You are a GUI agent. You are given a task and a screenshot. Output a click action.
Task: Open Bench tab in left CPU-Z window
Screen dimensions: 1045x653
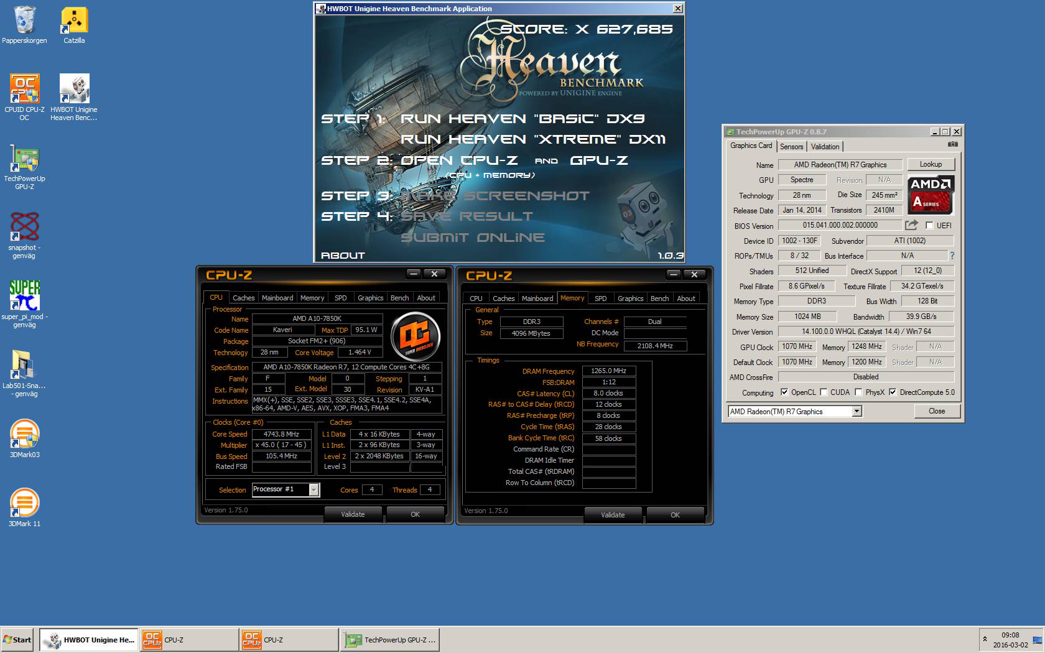399,298
